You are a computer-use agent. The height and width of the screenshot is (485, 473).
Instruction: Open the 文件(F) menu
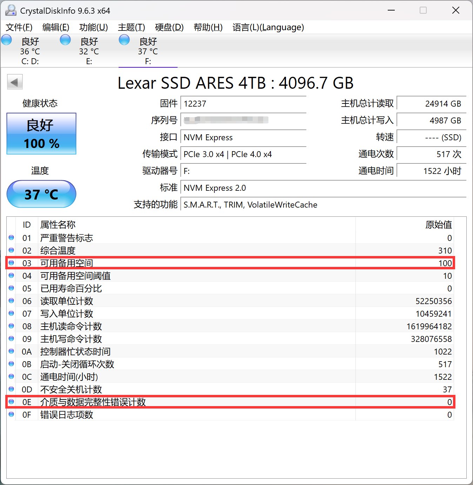(x=19, y=27)
